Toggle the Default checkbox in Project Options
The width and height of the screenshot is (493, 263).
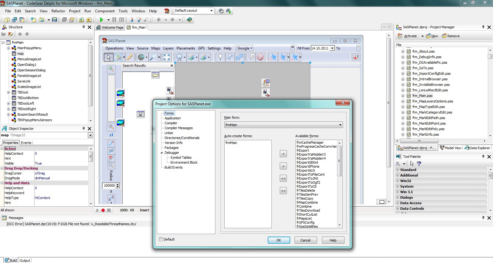coord(161,239)
